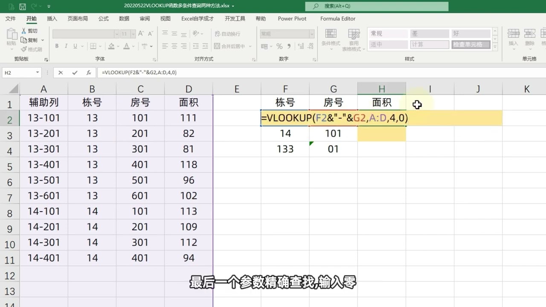Expand the Copy (复制) dropdown arrow

43,40
